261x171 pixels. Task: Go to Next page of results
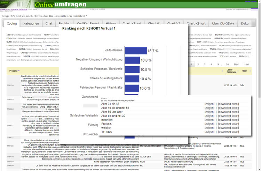click(x=236, y=64)
